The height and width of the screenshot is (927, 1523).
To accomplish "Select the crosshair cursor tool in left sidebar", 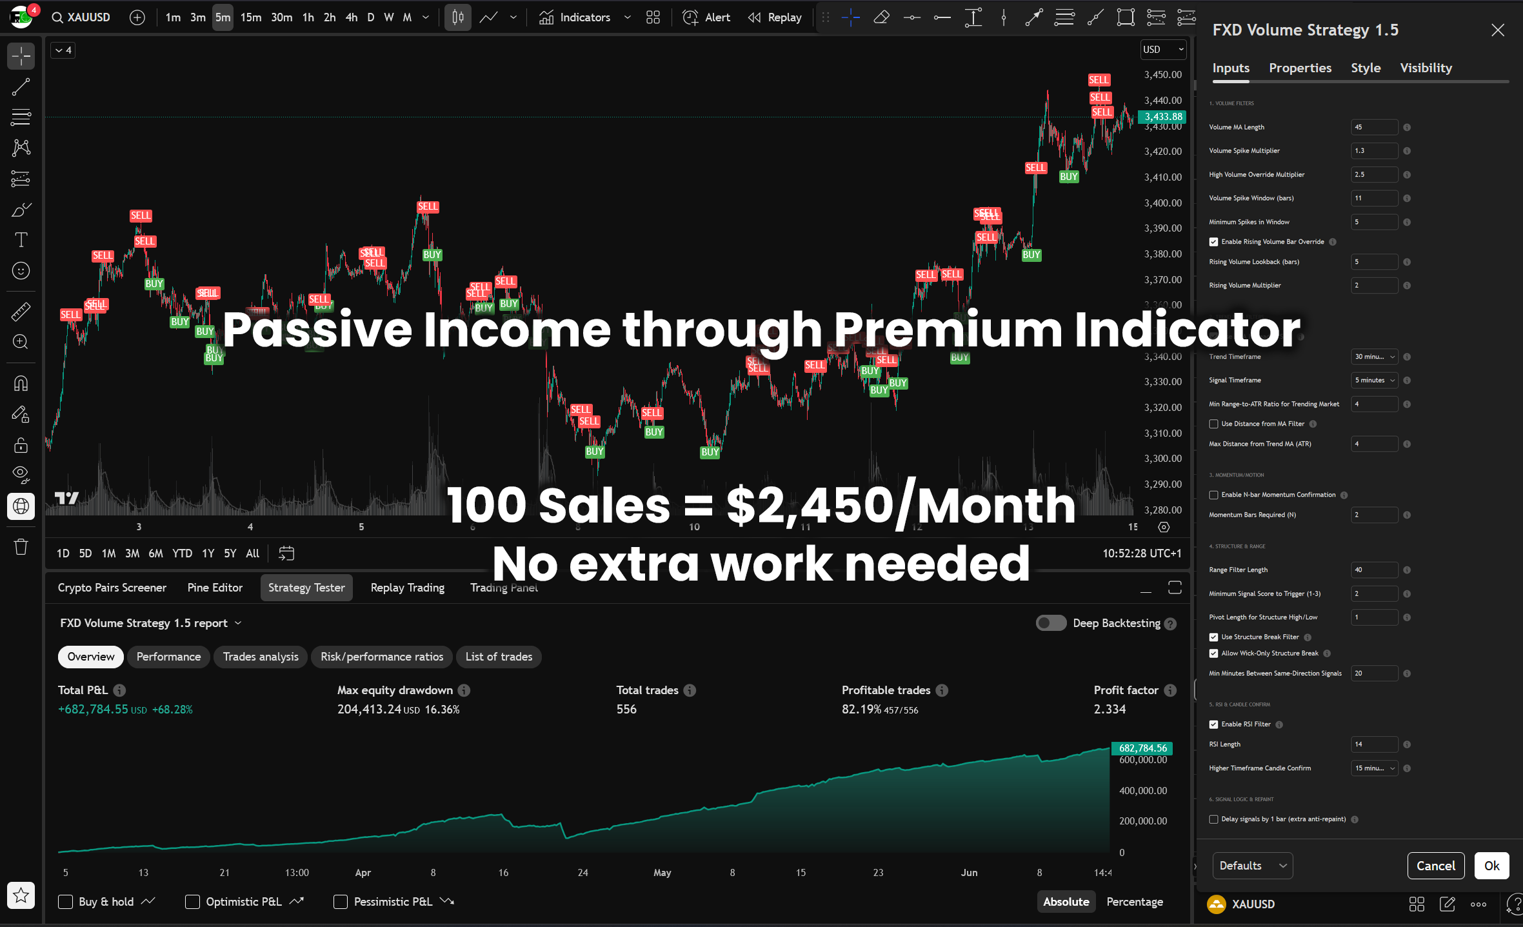I will 21,56.
